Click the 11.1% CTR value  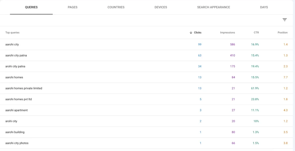tap(255, 110)
